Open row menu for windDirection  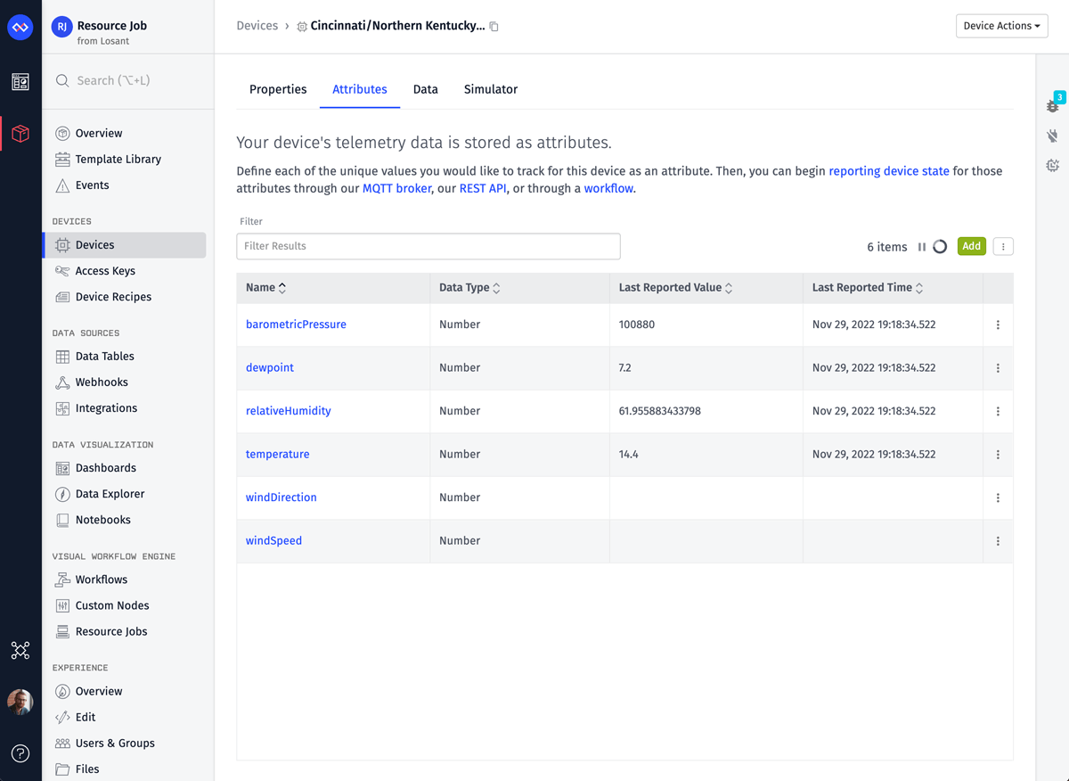click(x=998, y=498)
